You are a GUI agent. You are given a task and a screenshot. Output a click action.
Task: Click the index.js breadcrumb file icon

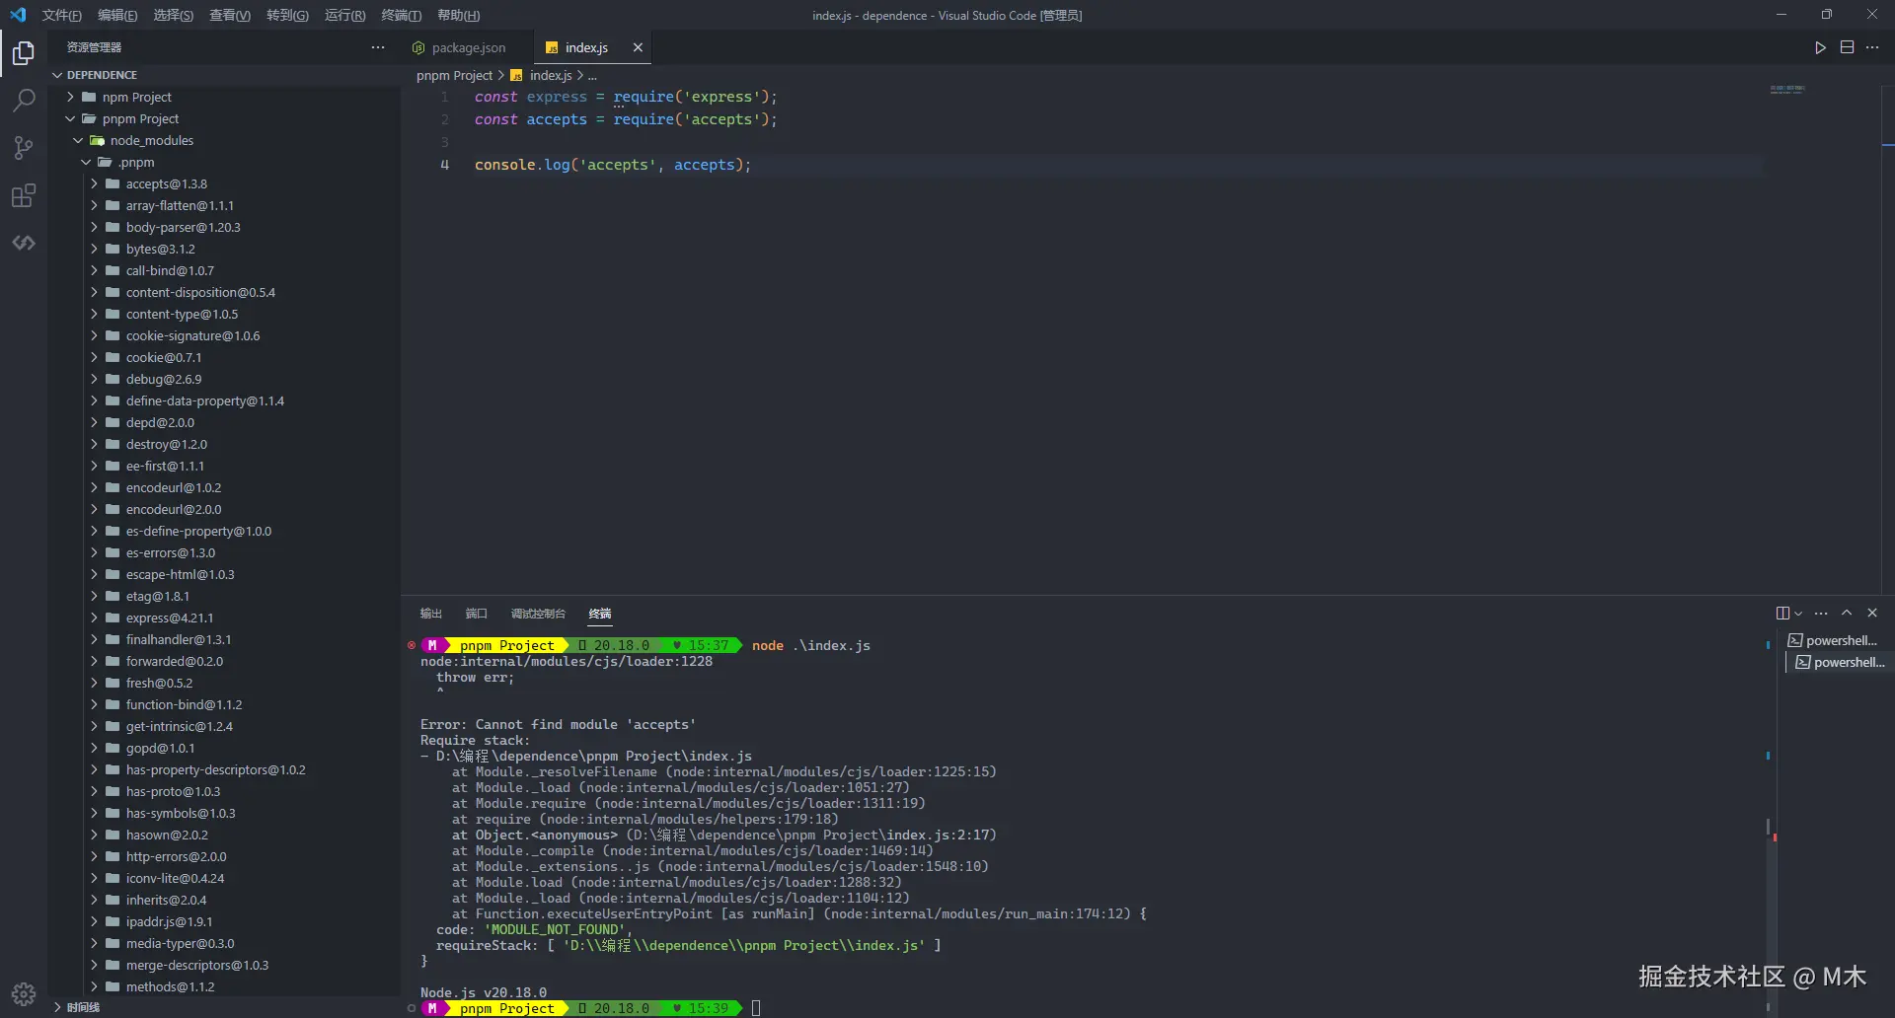pos(516,76)
